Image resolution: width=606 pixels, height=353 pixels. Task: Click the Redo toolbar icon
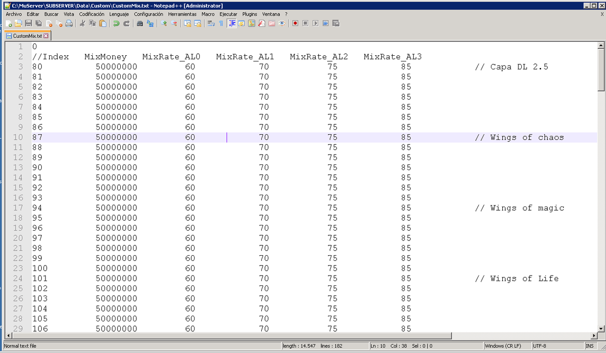(126, 23)
